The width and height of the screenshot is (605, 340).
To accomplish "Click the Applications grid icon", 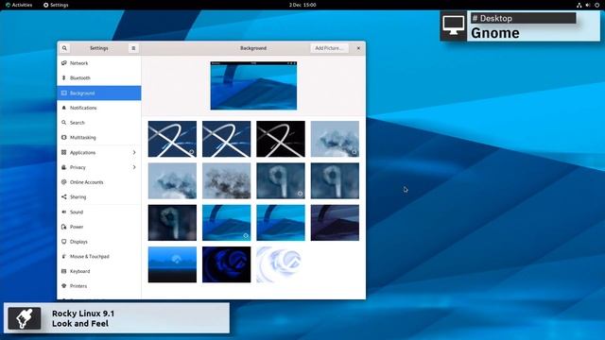I will tap(64, 152).
